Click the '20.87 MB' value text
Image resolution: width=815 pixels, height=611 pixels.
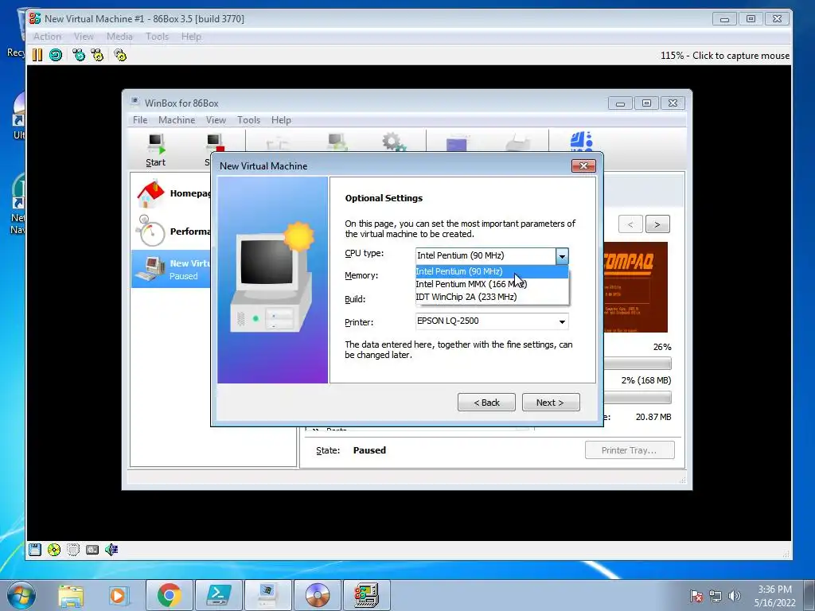tap(653, 417)
